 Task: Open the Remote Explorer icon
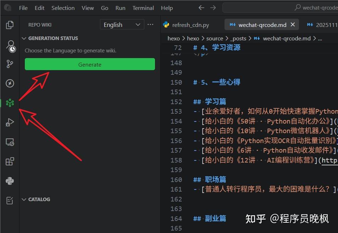tap(10, 142)
